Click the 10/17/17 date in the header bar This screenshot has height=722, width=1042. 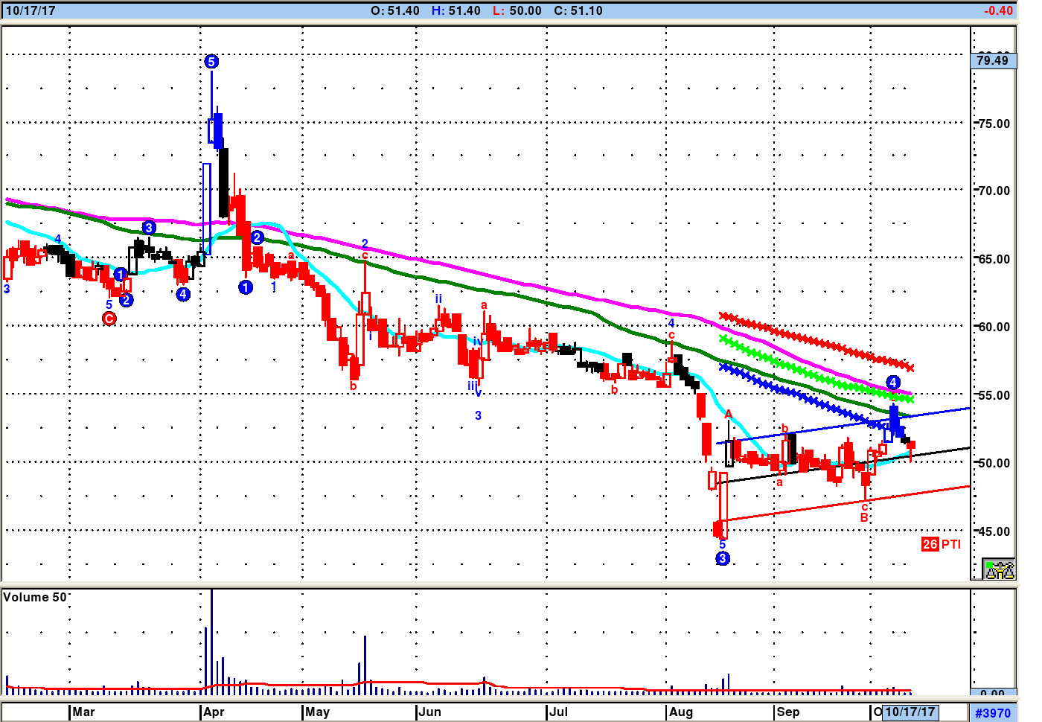click(30, 10)
